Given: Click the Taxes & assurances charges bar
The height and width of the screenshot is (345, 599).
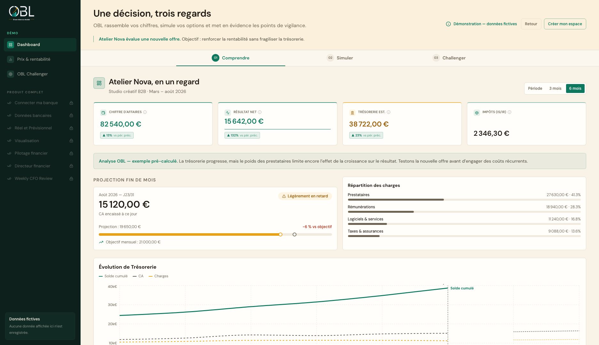Looking at the screenshot, I should pyautogui.click(x=464, y=236).
